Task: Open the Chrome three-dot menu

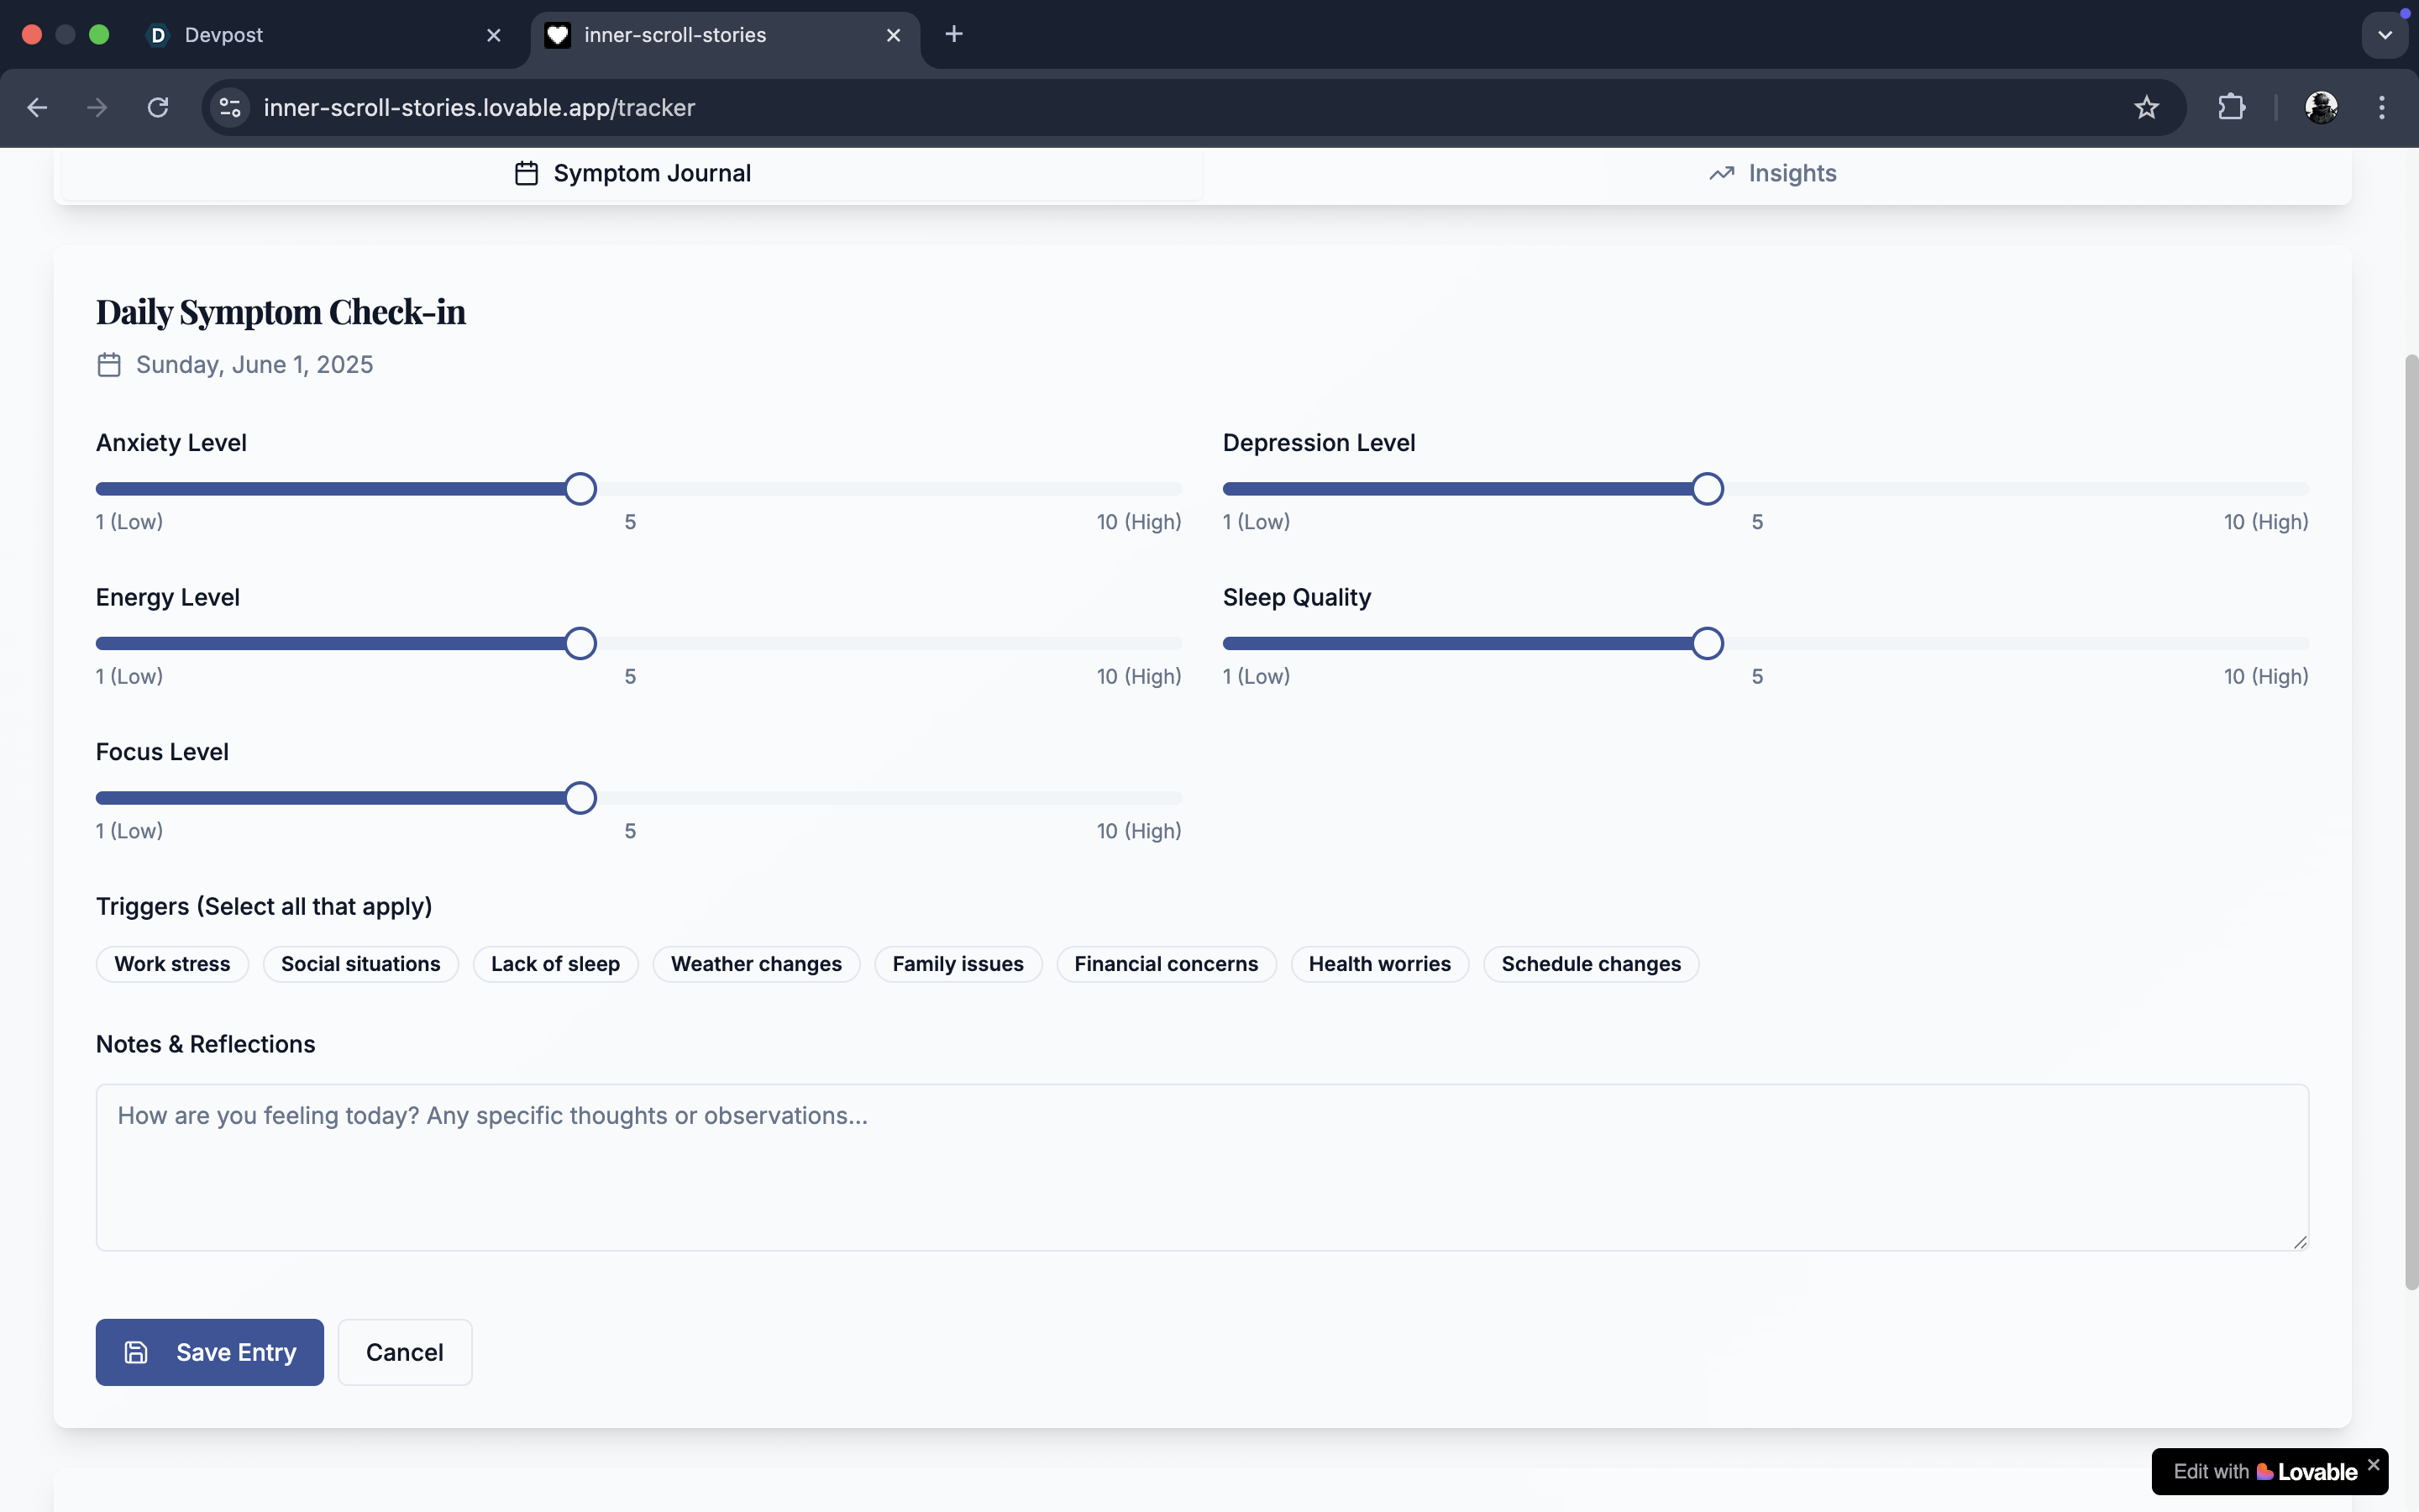Action: (x=2382, y=107)
